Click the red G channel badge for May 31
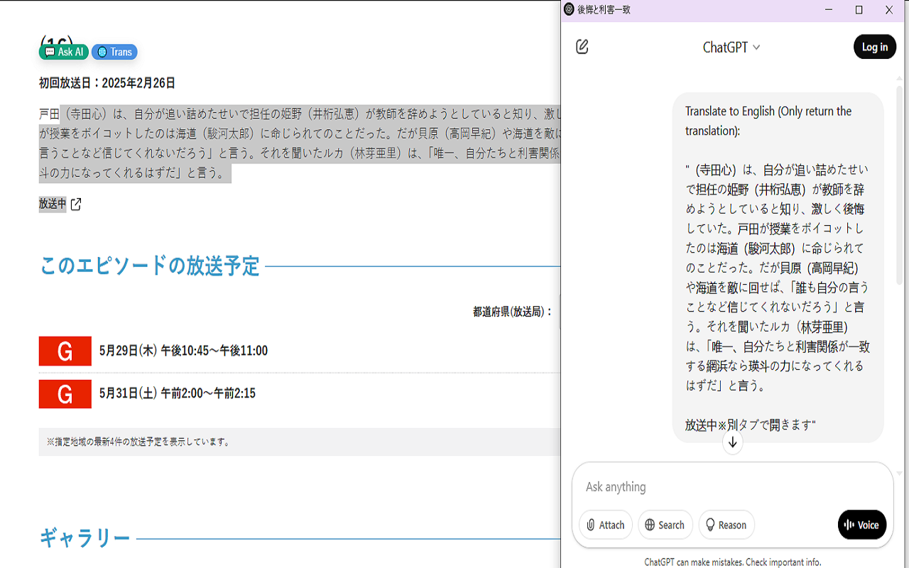The height and width of the screenshot is (568, 909). click(x=65, y=394)
